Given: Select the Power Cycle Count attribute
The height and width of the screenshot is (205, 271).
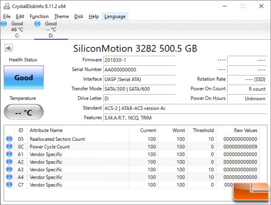Looking at the screenshot, I should (50, 147).
